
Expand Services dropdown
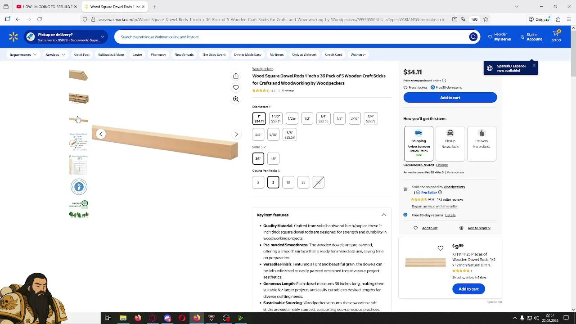point(55,54)
